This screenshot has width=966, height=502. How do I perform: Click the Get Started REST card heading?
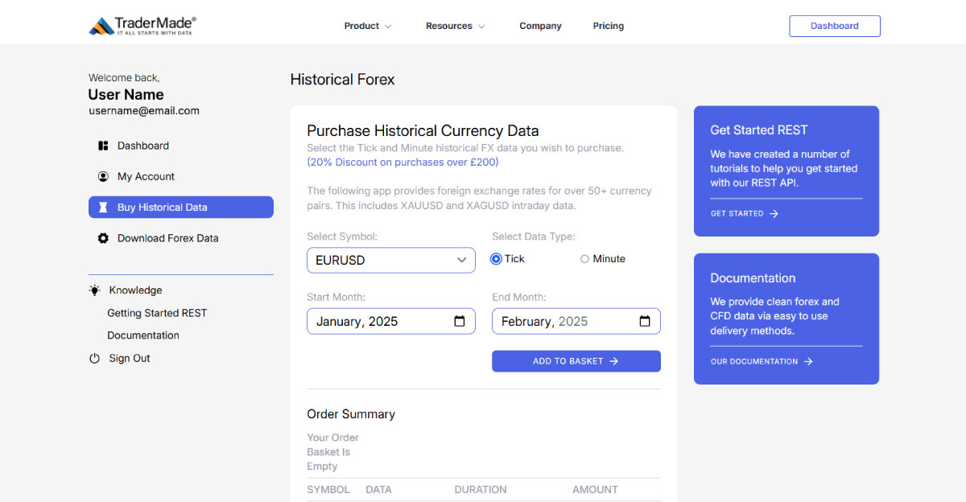[x=759, y=130]
